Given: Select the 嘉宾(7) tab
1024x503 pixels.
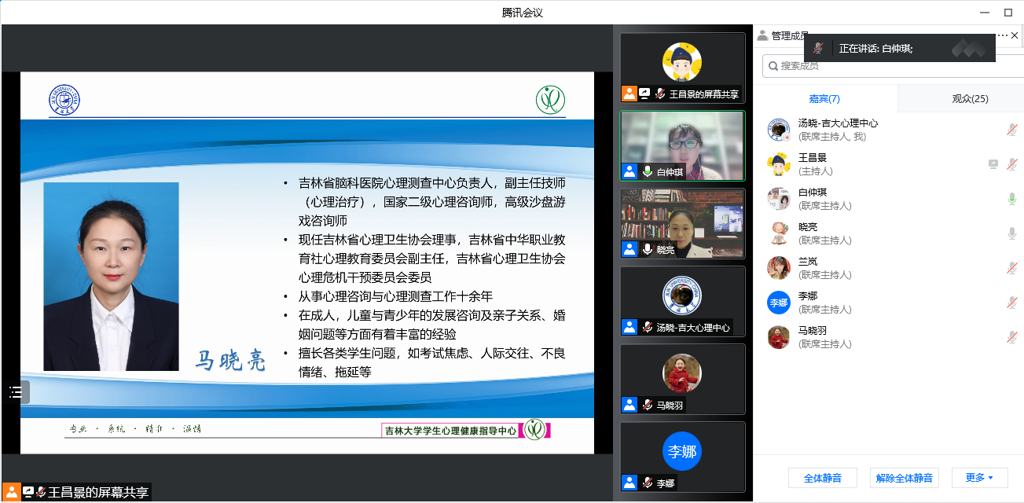Looking at the screenshot, I should coord(824,99).
